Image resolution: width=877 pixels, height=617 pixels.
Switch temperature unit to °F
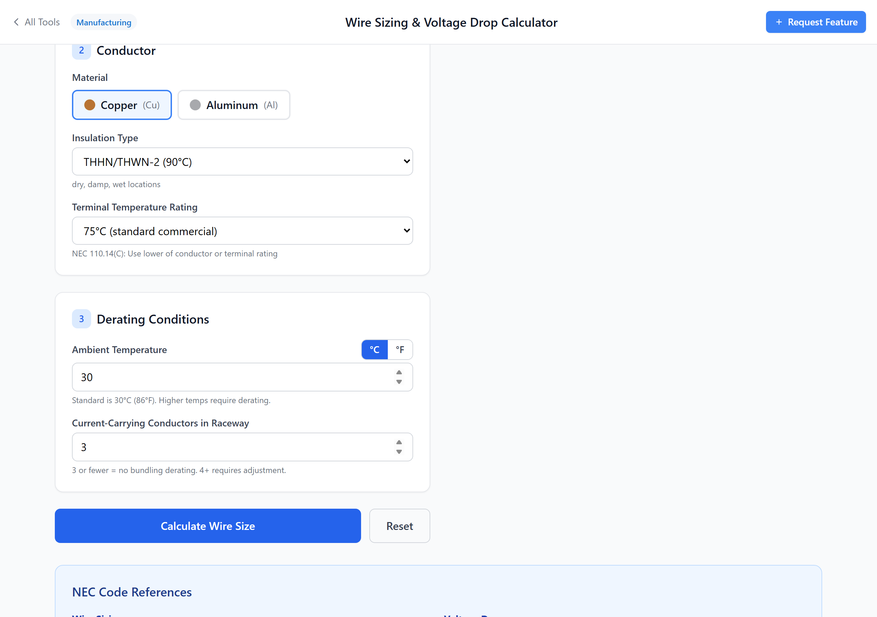click(x=400, y=349)
